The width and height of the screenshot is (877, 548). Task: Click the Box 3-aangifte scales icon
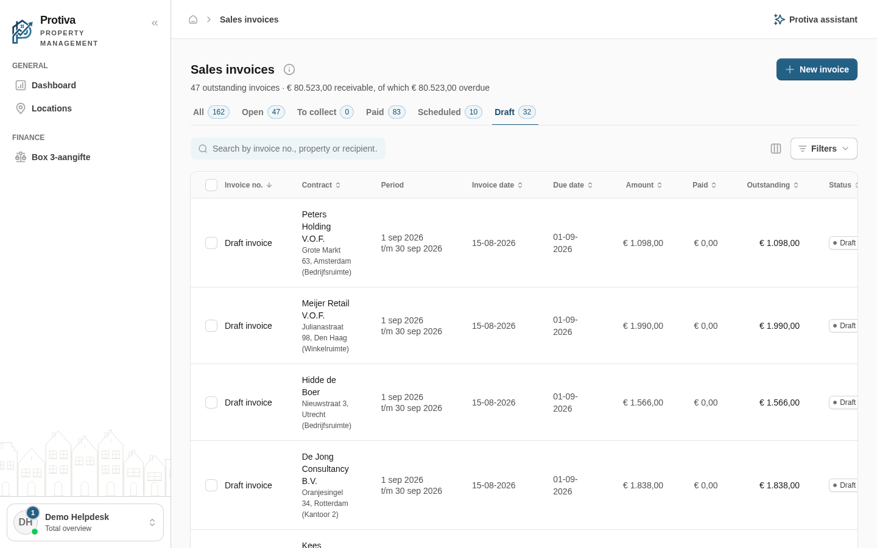[21, 157]
